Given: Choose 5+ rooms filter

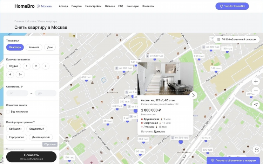Looking at the screenshot, I should [x=20, y=74].
